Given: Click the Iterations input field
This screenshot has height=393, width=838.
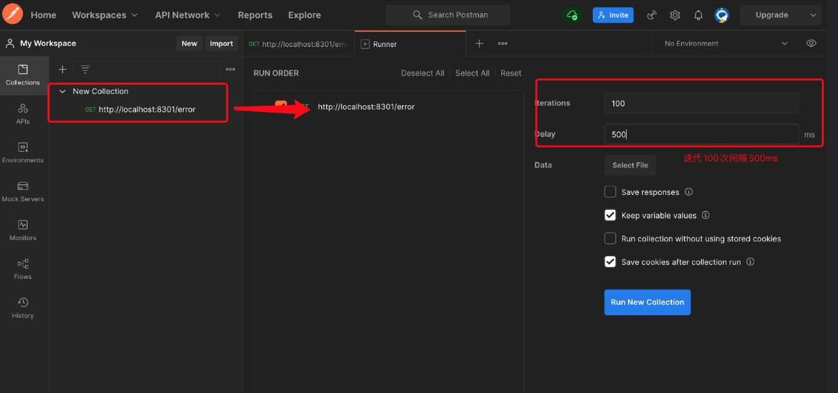Looking at the screenshot, I should click(x=701, y=103).
